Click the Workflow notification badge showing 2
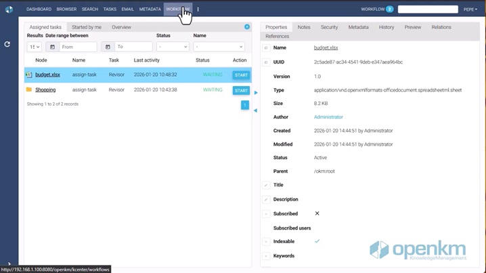Screen dimensions: 486x273 pyautogui.click(x=390, y=9)
